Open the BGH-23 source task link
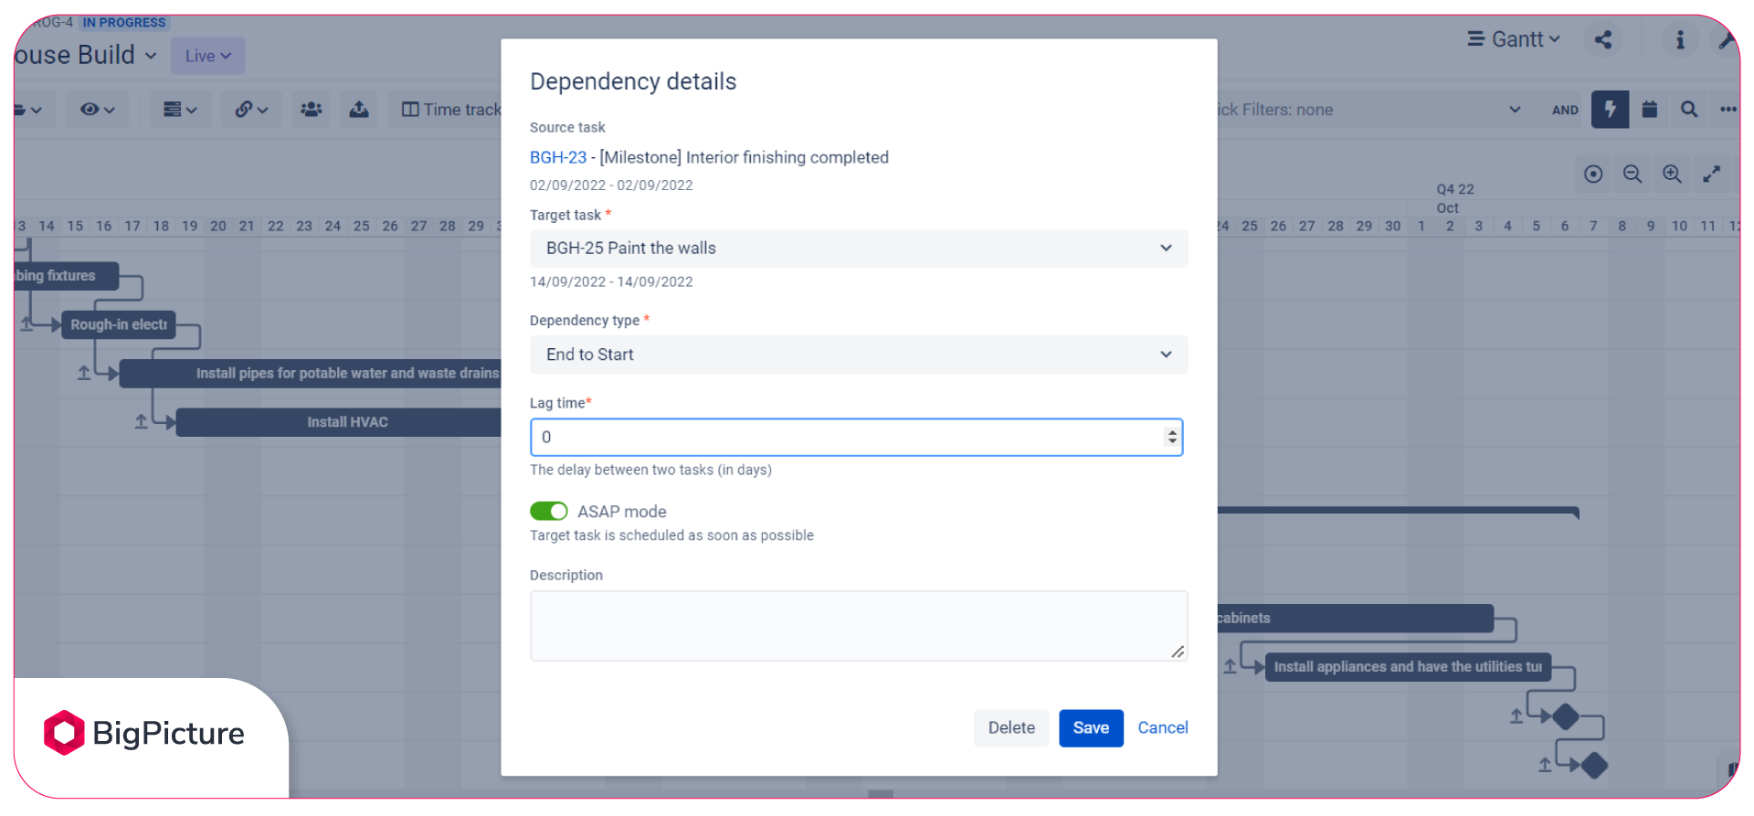The image size is (1754, 816). [558, 157]
